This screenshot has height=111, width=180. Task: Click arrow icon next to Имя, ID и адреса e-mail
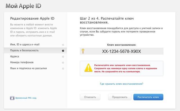coord(63,45)
